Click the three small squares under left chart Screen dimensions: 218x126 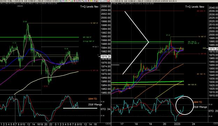(108, 124)
